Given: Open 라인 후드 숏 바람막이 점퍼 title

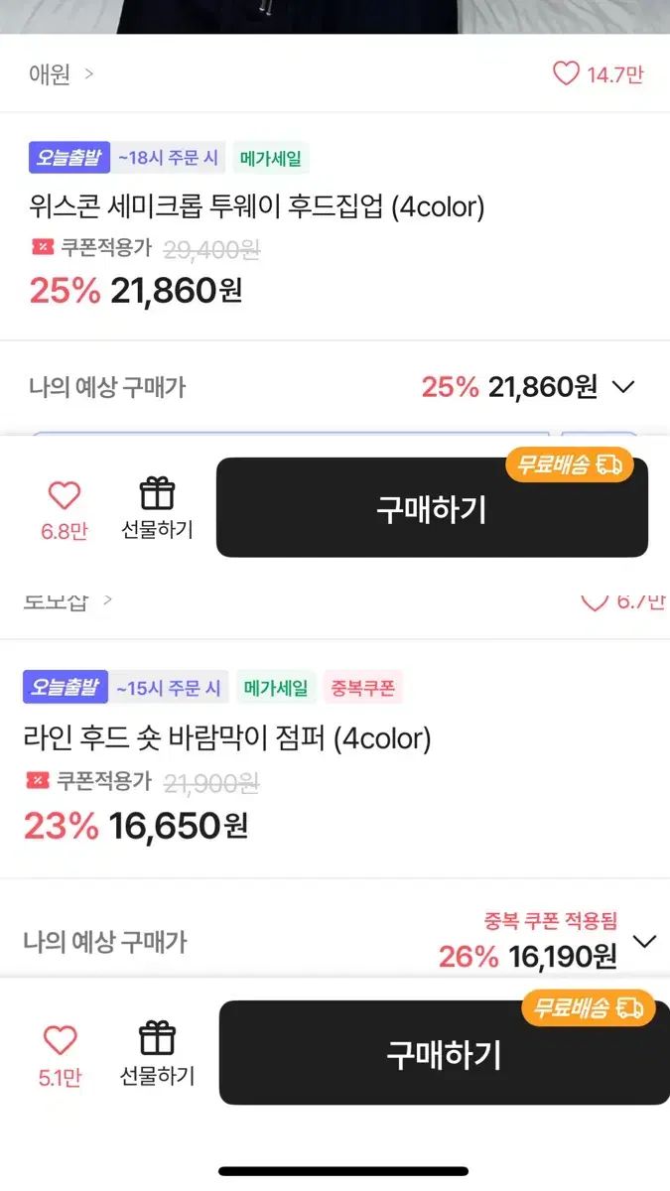Looking at the screenshot, I should (227, 738).
